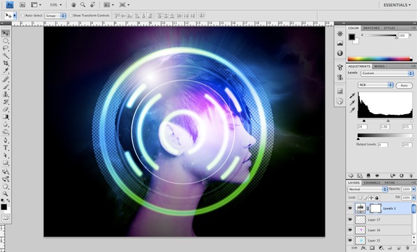This screenshot has height=252, width=417.
Task: Select the Brush tool
Action: pos(6,87)
